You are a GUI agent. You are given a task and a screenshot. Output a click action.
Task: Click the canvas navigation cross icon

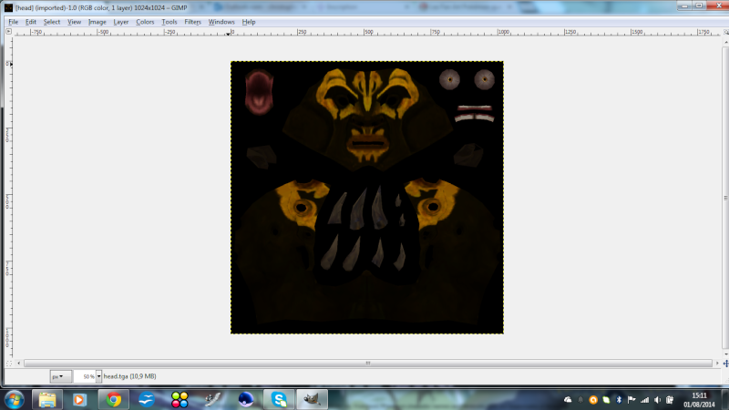[x=725, y=364]
